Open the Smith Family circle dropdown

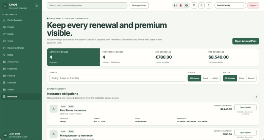point(230,5)
